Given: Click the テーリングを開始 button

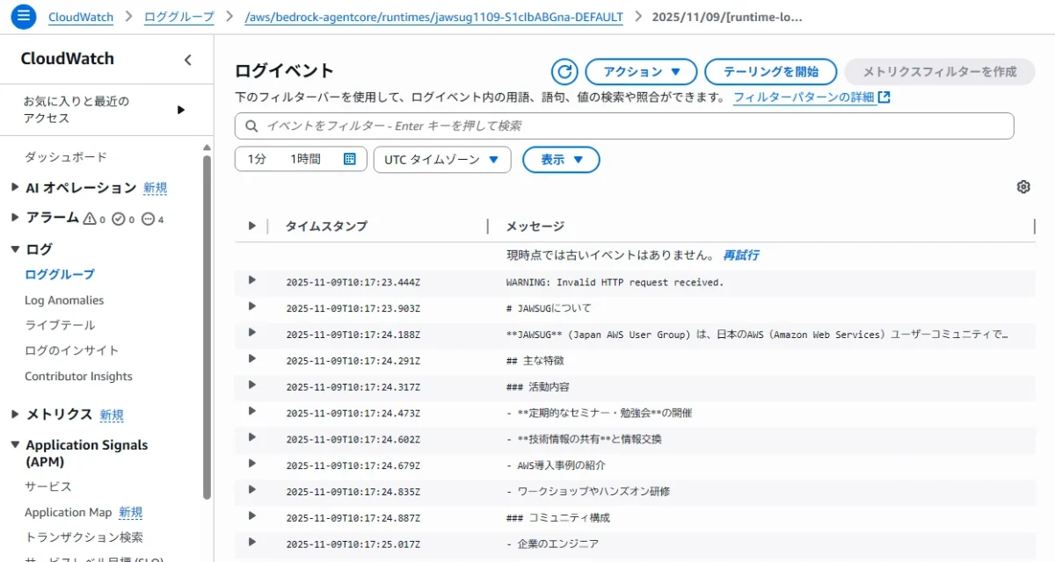Looking at the screenshot, I should 770,72.
